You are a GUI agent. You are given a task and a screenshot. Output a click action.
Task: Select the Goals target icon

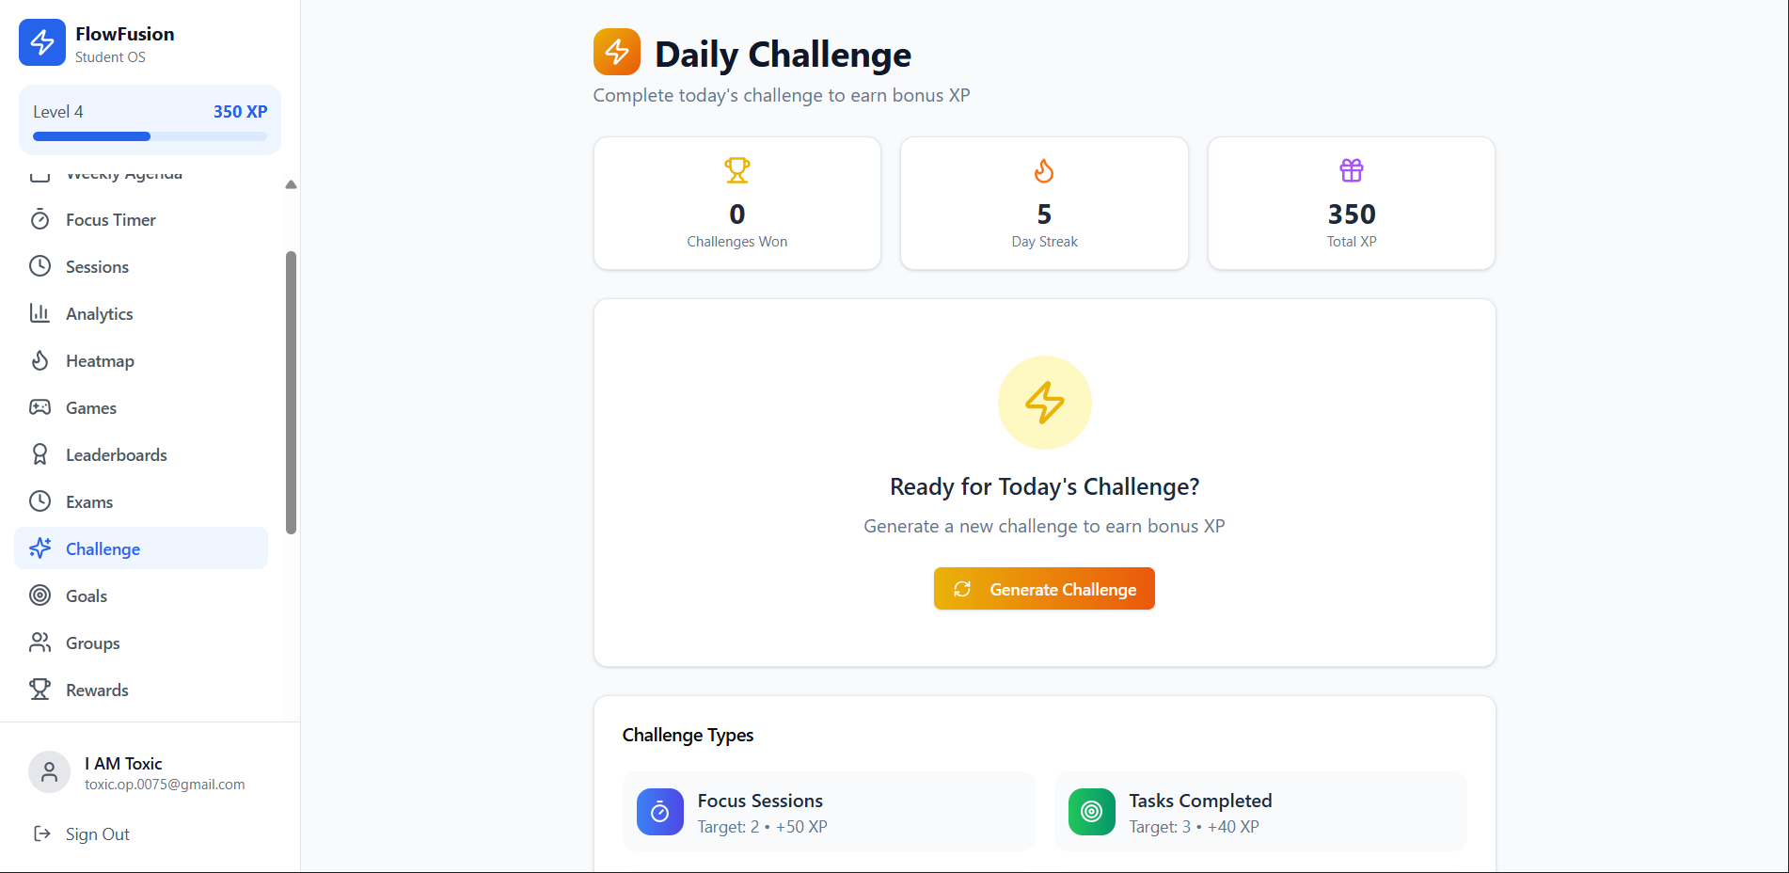[40, 595]
